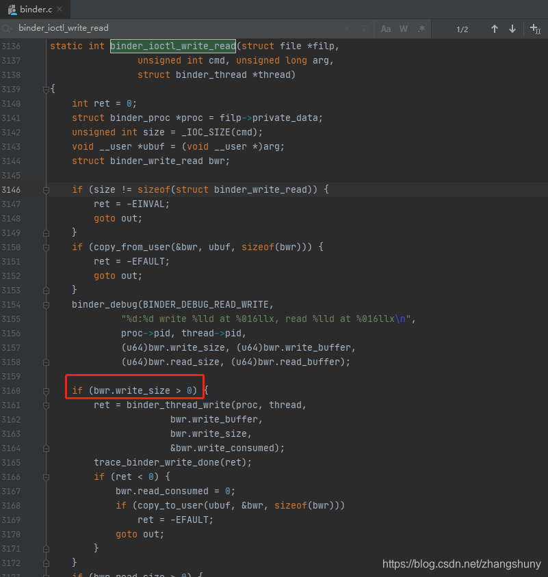The image size is (548, 577).
Task: Click 'struct binder_write_read bwr;' declaration
Action: point(151,161)
